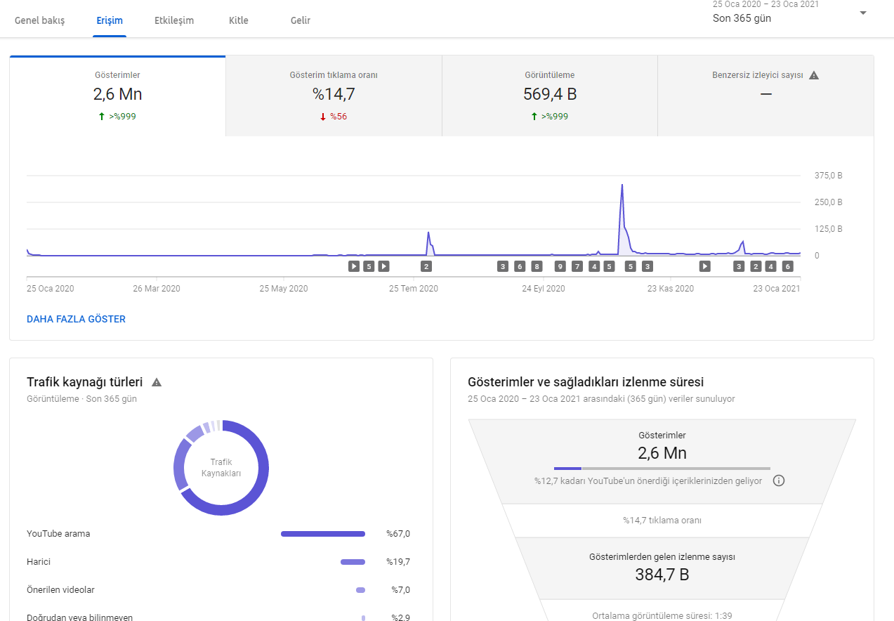Select the badge numbered 9 under the chart
This screenshot has width=894, height=621.
tap(560, 266)
